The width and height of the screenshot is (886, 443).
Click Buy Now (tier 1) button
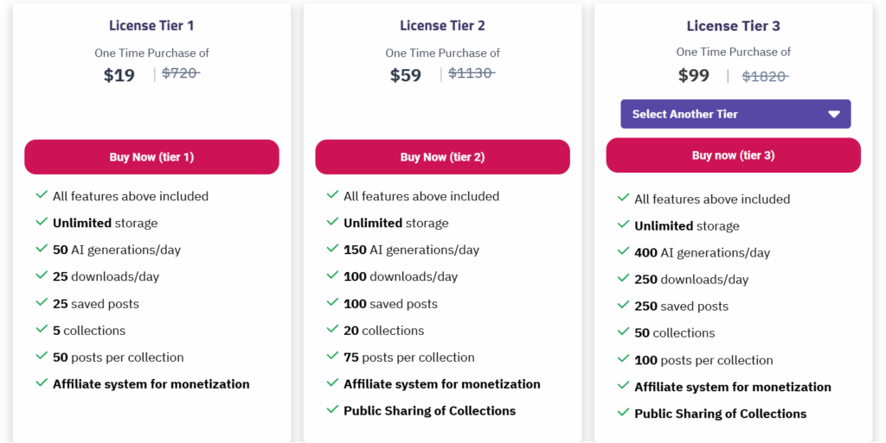point(151,156)
